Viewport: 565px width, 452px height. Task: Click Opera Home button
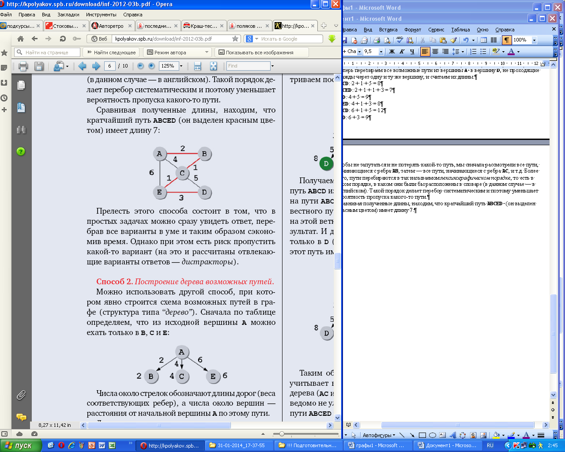pyautogui.click(x=20, y=39)
